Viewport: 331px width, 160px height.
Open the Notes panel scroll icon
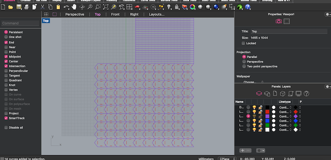click(290, 93)
